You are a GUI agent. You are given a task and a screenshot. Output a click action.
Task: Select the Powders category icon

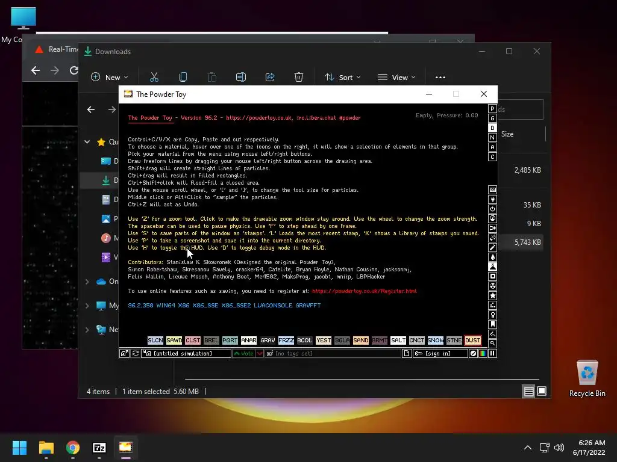tap(492, 266)
